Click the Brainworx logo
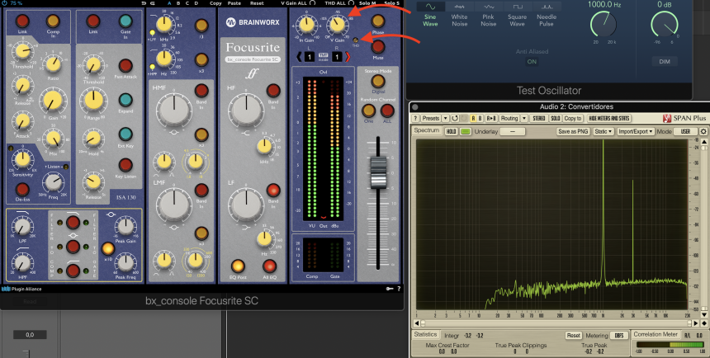Screen dimensions: 710x358 click(x=253, y=21)
